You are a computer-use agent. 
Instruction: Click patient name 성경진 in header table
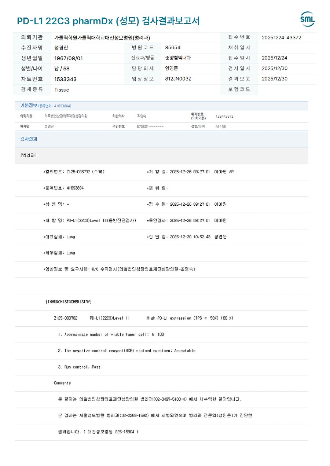coord(61,48)
